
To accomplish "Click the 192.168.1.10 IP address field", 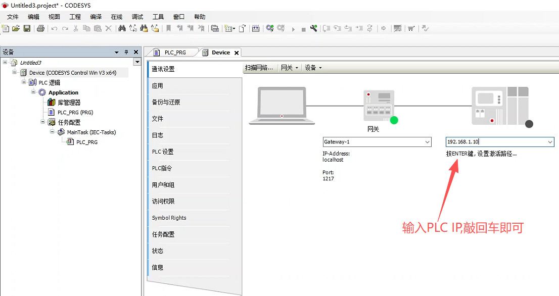I will [x=495, y=142].
